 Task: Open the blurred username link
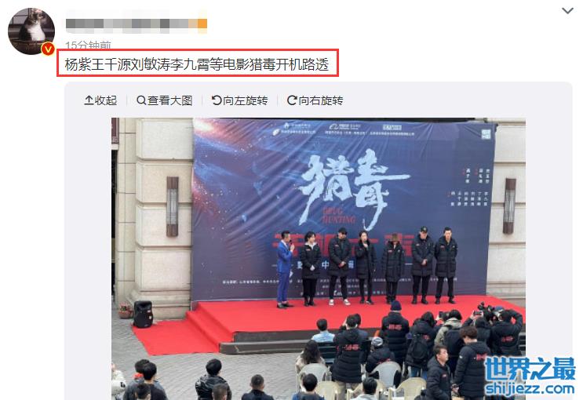136,24
